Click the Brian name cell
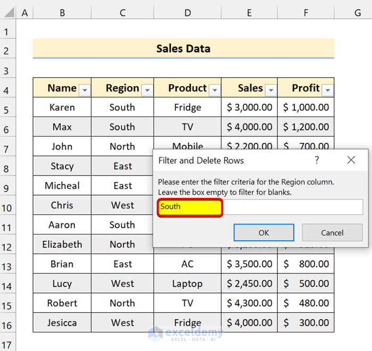This screenshot has width=372, height=351. [62, 264]
